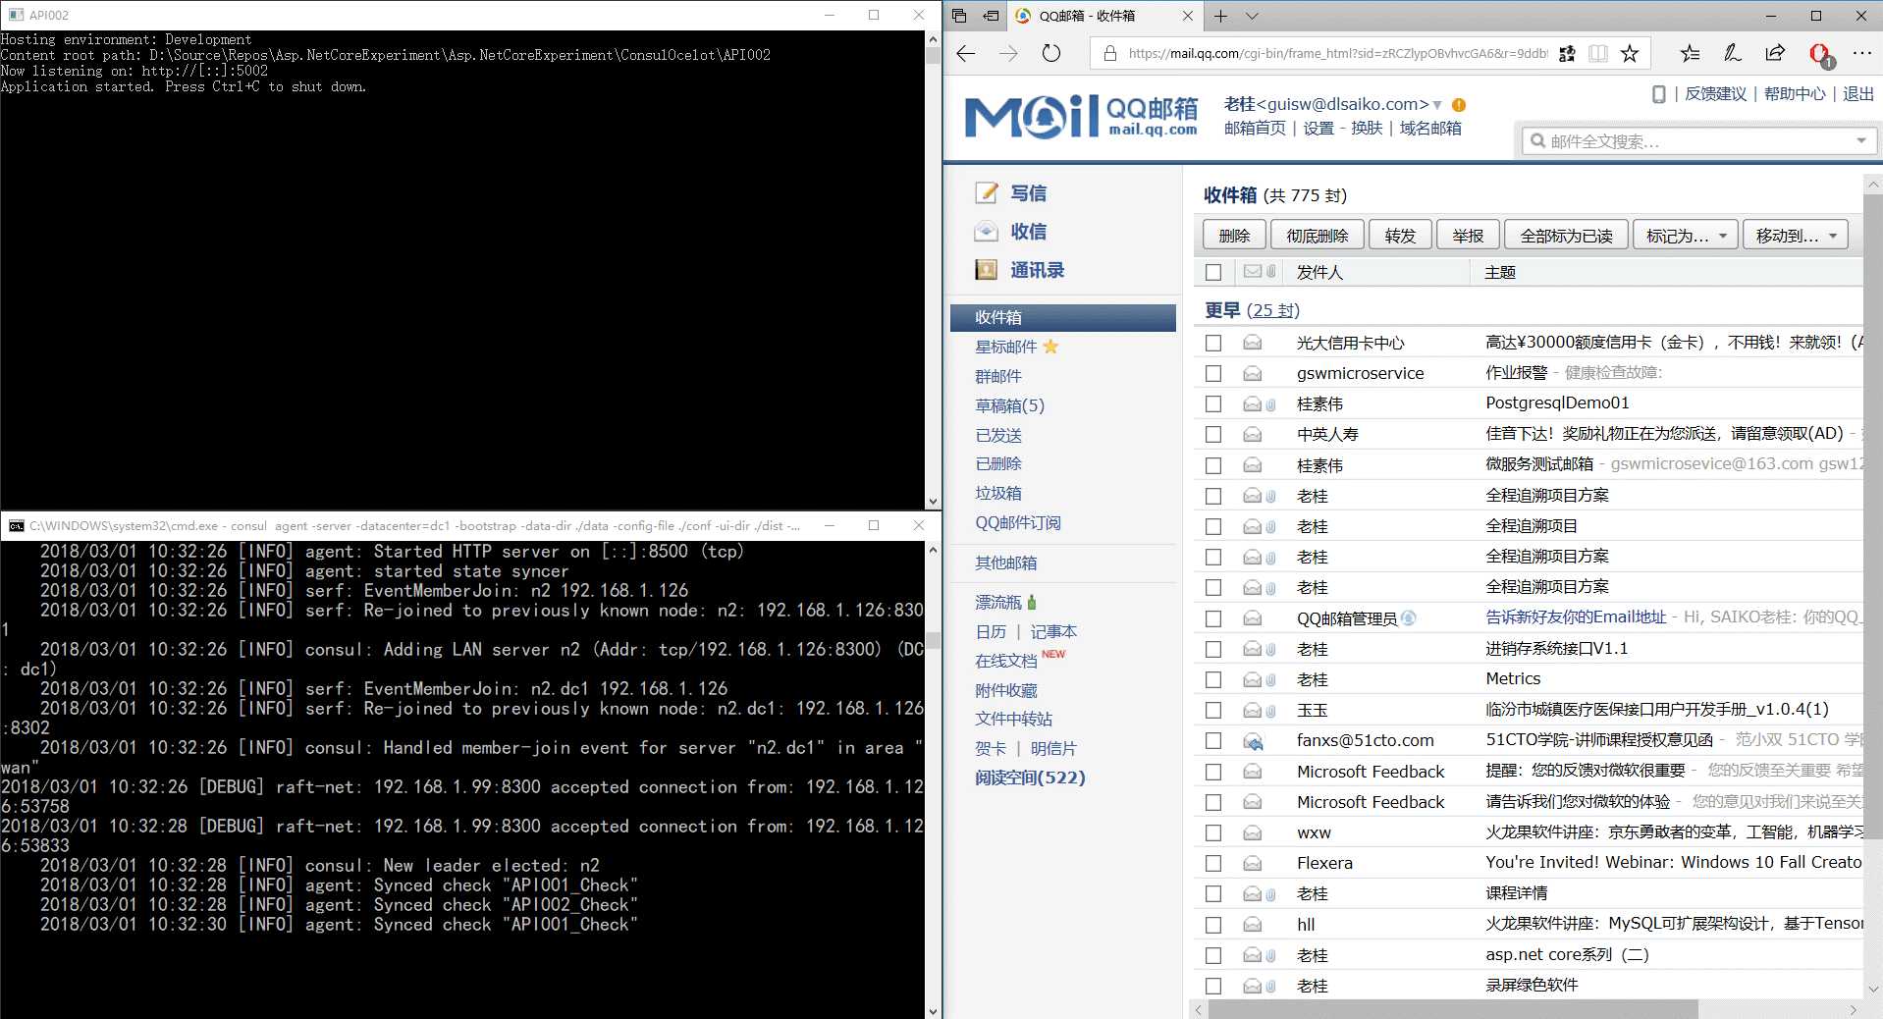Open reading view book icon
This screenshot has width=1883, height=1019.
click(1598, 53)
